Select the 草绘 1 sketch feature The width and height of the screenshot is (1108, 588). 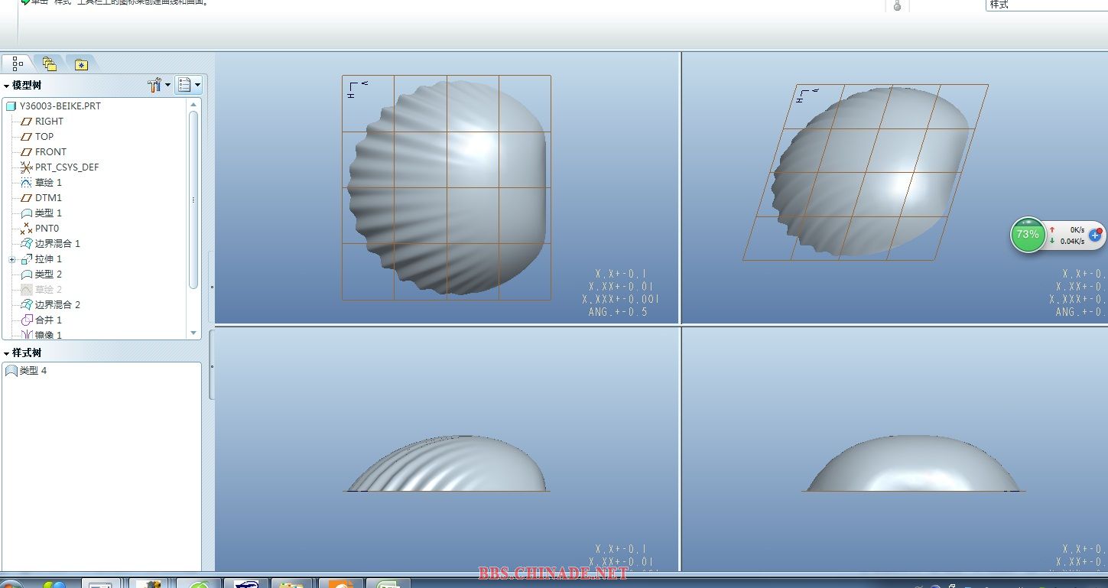pyautogui.click(x=48, y=183)
